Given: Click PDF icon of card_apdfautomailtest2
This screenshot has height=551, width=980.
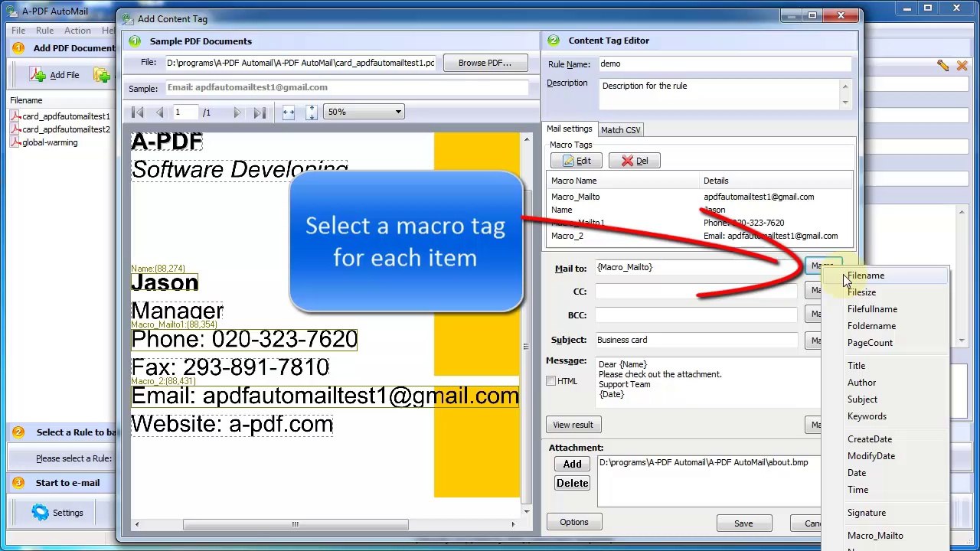Looking at the screenshot, I should 15,129.
